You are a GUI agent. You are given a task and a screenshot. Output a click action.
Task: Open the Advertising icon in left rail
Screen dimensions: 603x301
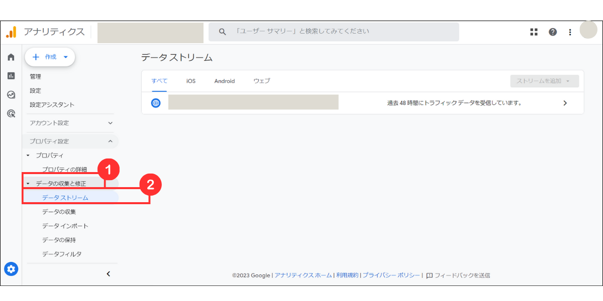[11, 113]
